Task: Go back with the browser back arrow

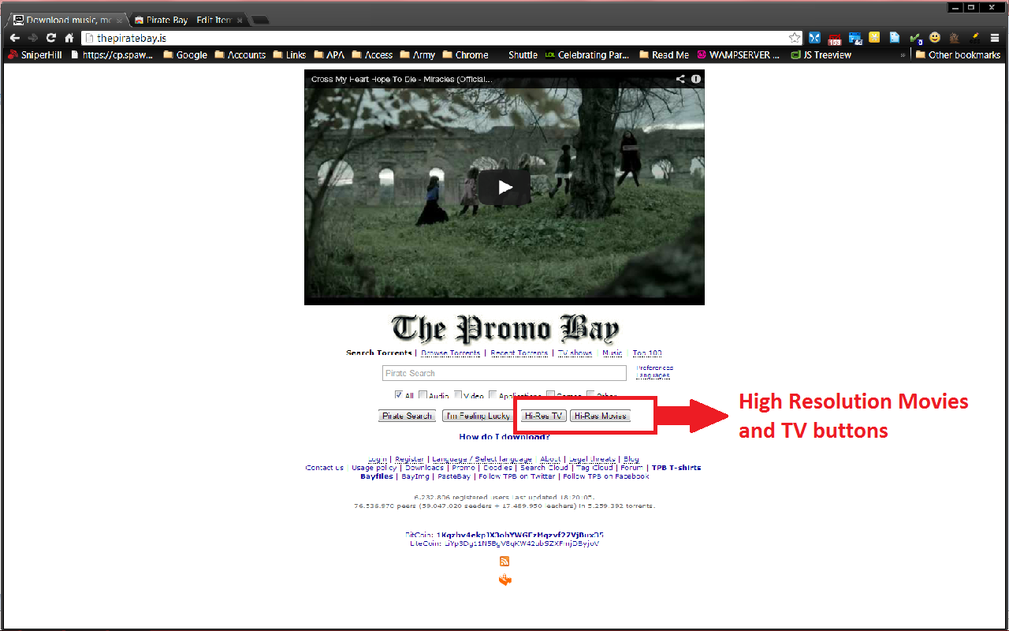Action: (14, 38)
